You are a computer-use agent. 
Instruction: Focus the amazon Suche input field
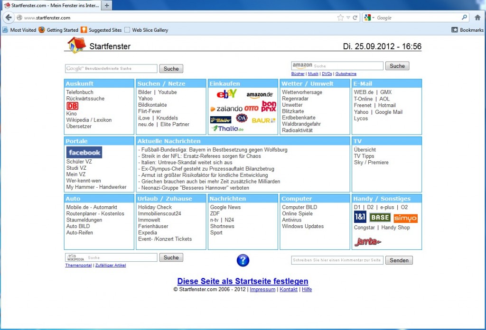[x=337, y=66]
